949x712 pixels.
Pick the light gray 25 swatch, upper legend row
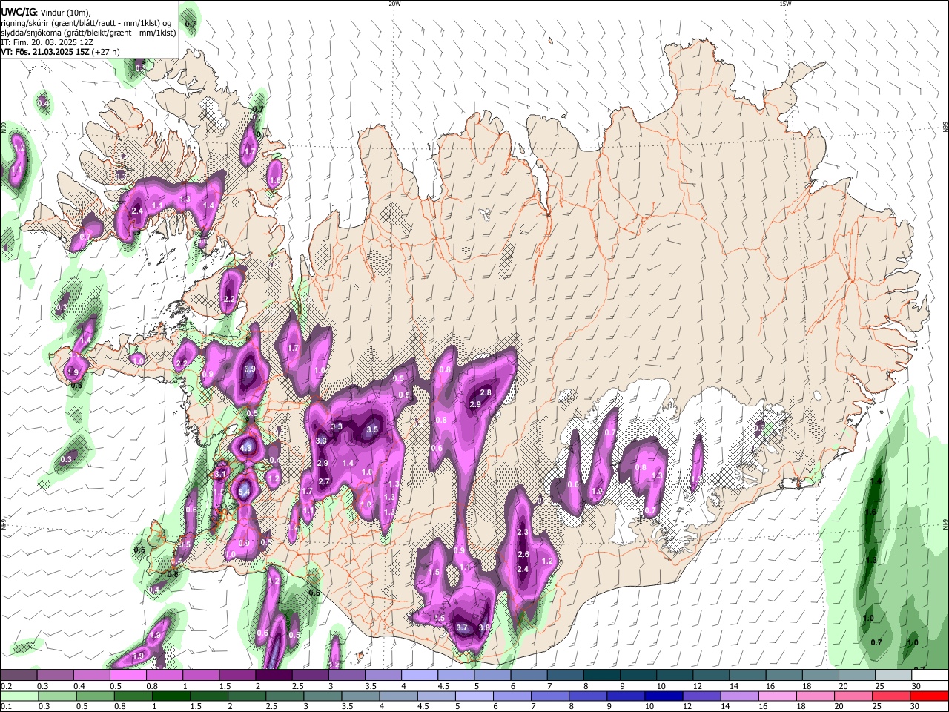tap(893, 676)
